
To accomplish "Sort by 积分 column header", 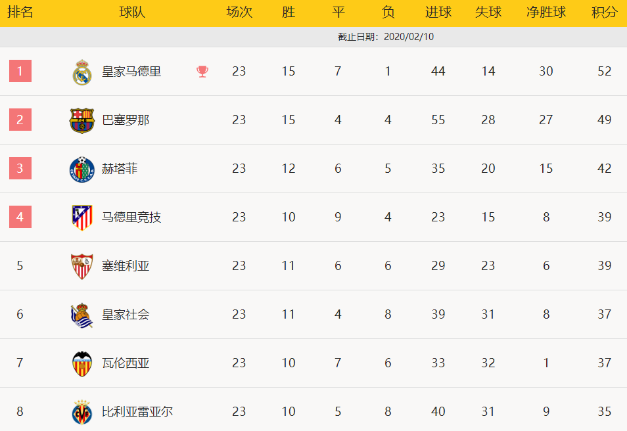I will point(604,12).
